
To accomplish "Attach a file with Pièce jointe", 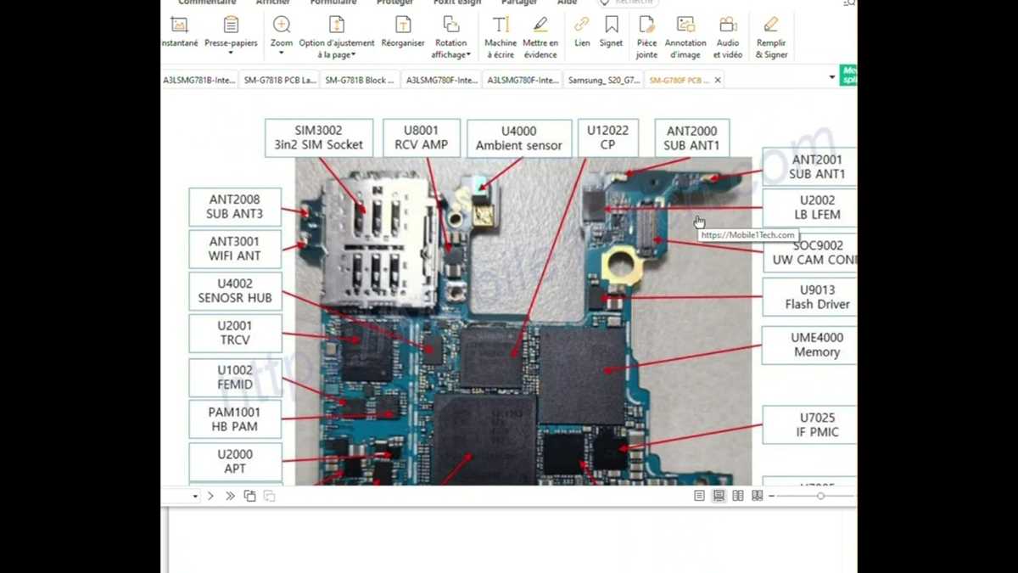I will click(646, 37).
